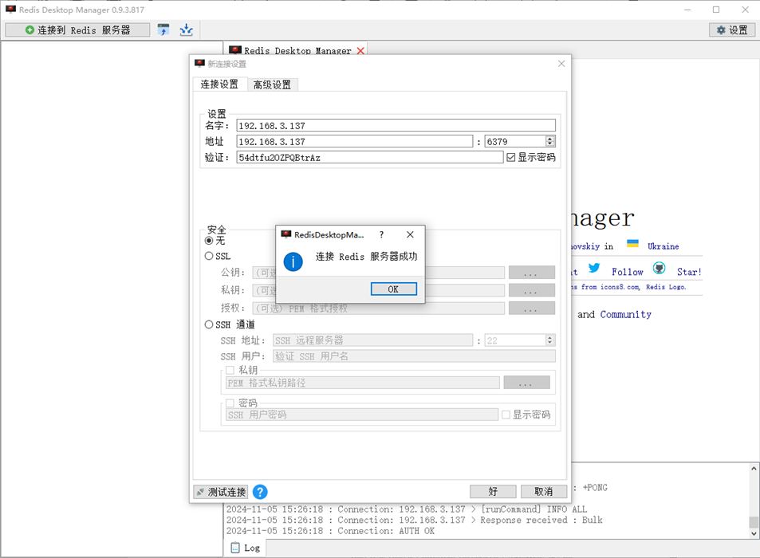Uncheck 显示密码 beside the 验证 field
760x558 pixels.
511,157
